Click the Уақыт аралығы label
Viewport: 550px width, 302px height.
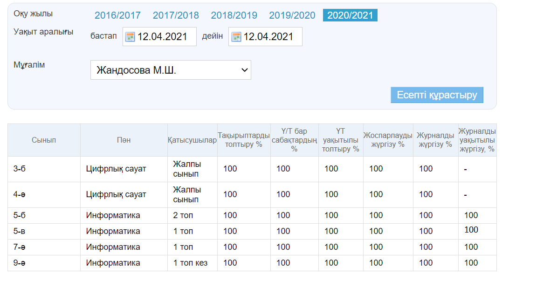tap(43, 32)
